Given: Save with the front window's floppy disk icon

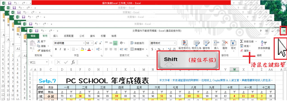Looking at the screenshot, I should pos(37,31).
